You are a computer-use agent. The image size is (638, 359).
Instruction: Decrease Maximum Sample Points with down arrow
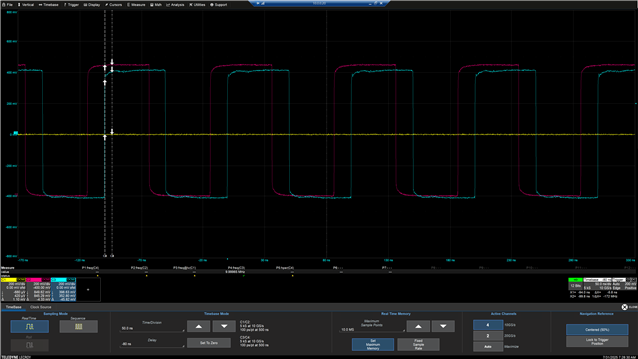tap(443, 326)
